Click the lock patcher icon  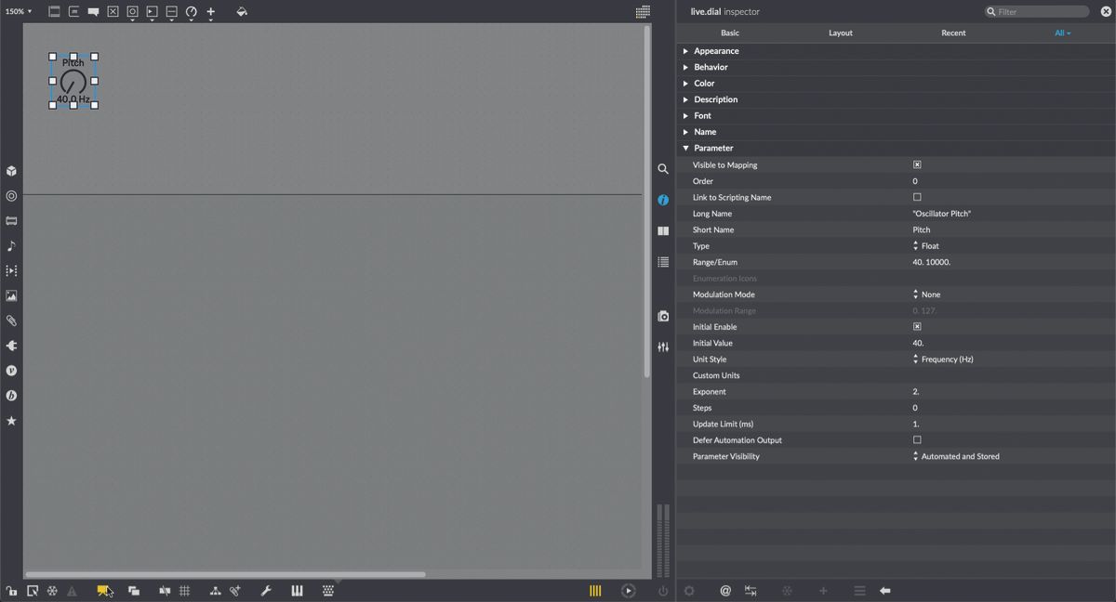(11, 591)
